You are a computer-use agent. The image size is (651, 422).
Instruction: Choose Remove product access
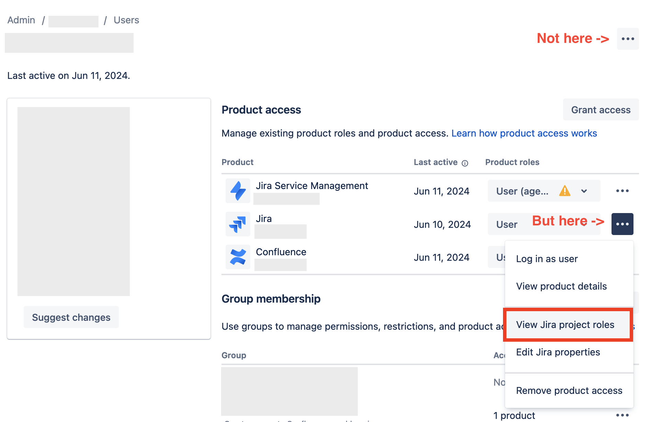(x=569, y=390)
